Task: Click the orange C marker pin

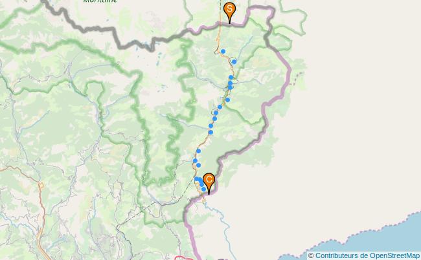Action: point(209,183)
